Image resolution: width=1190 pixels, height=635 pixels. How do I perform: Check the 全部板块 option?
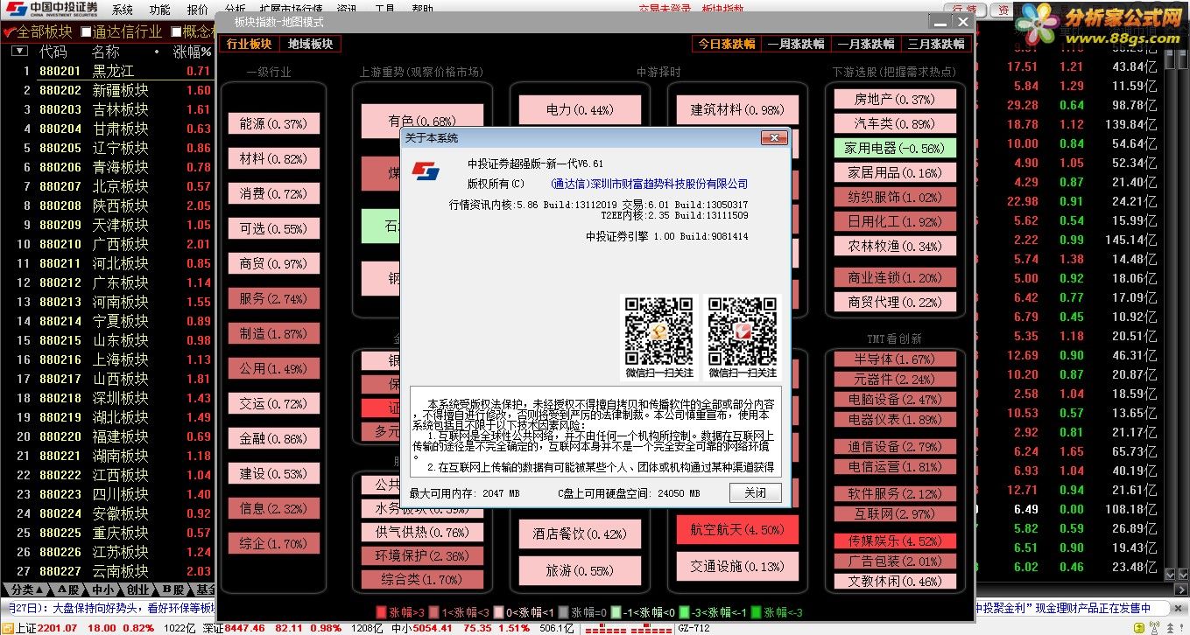pos(38,31)
